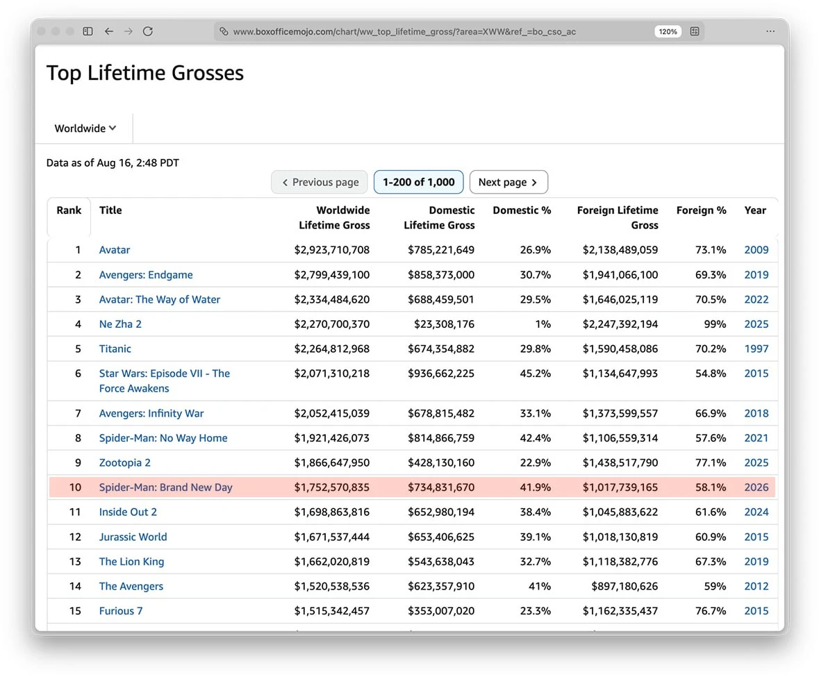Viewport: 819px width, 677px height.
Task: Open Spider-Man: No Way Home link
Action: 163,438
